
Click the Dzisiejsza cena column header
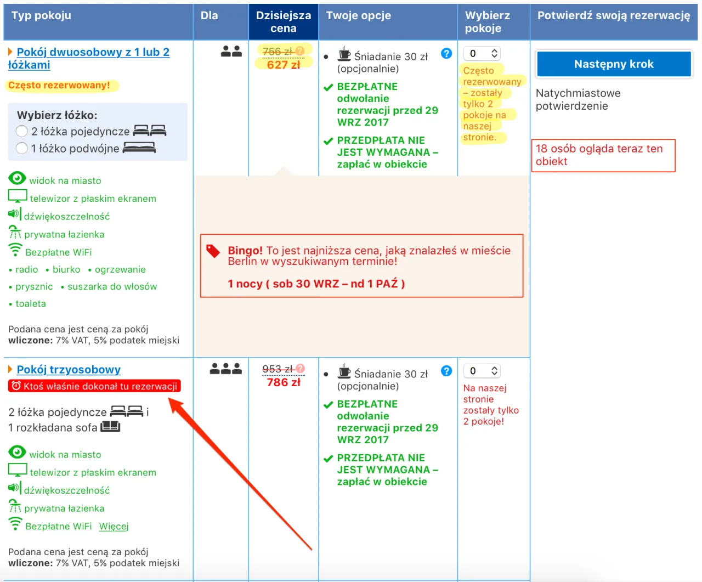[283, 22]
